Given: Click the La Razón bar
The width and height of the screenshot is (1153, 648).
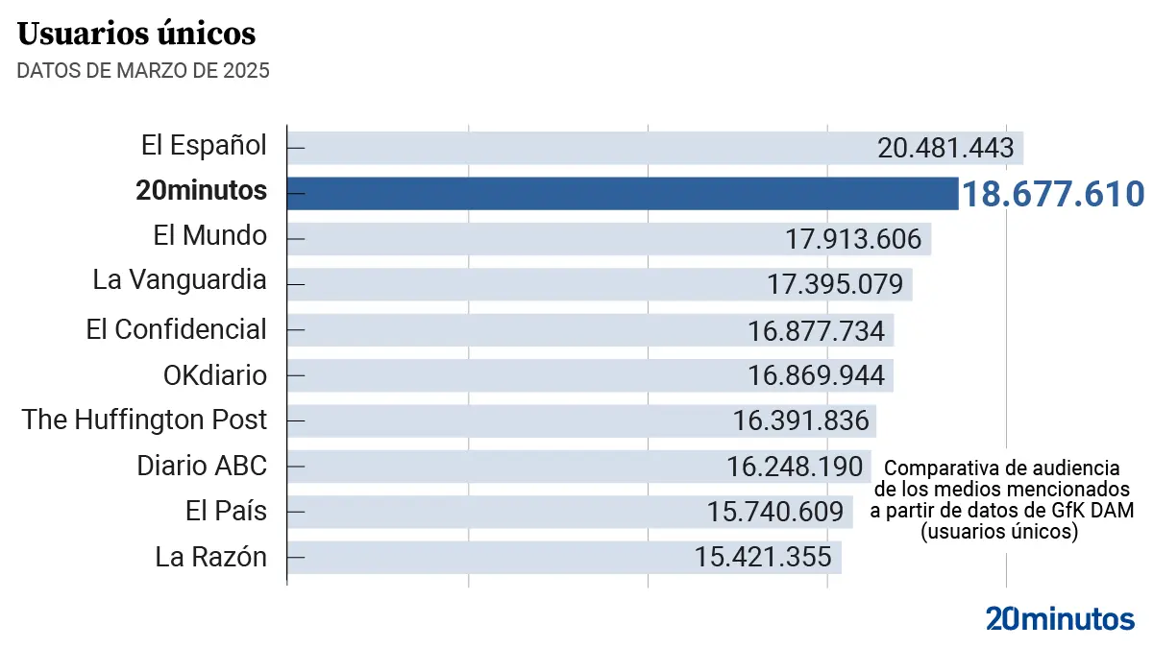Looking at the screenshot, I should tap(480, 557).
